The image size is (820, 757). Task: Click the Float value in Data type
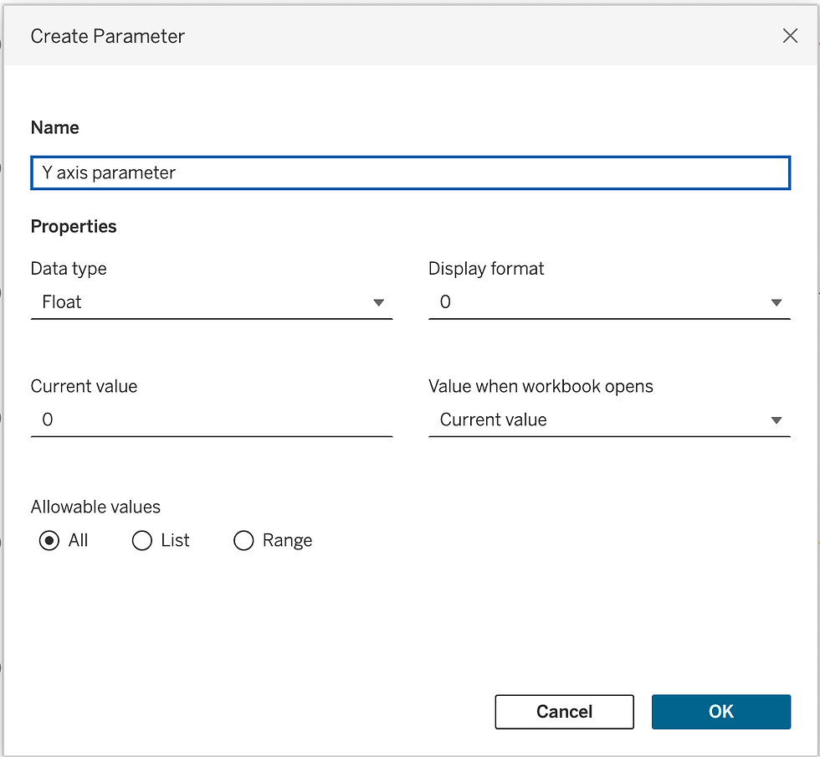62,302
